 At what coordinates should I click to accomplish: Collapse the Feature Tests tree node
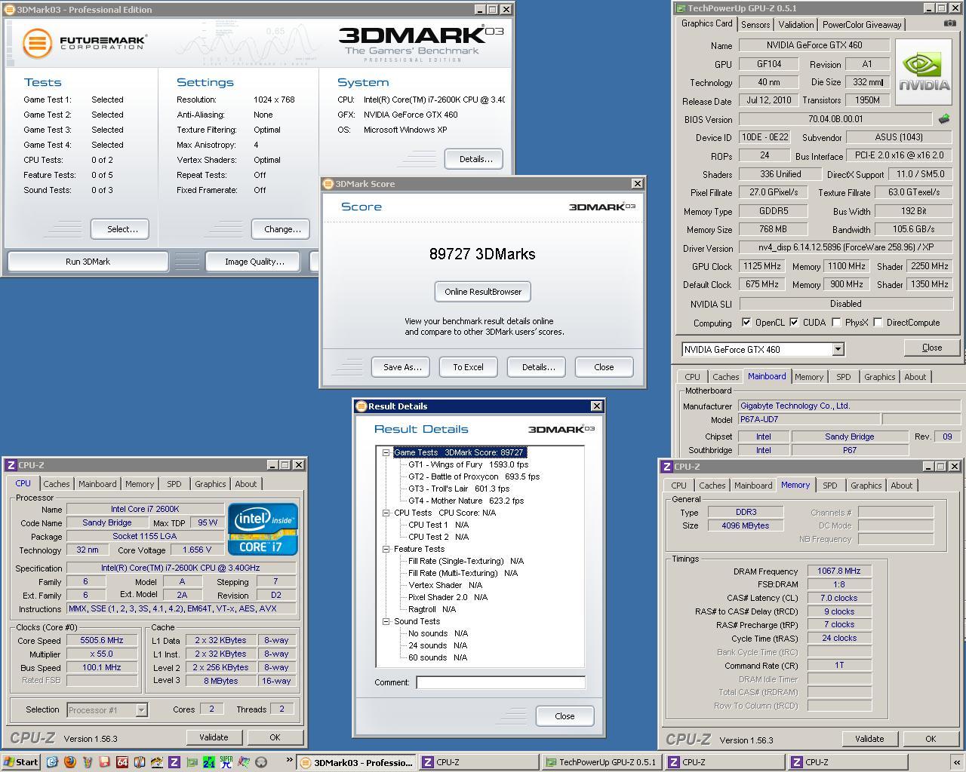coord(386,549)
